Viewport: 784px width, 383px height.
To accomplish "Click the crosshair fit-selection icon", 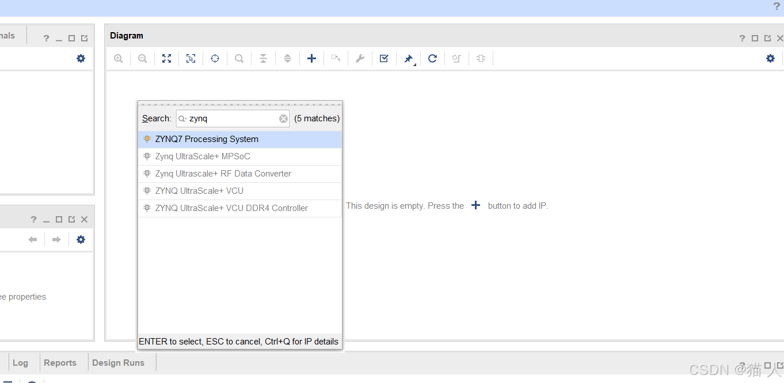I will [215, 58].
